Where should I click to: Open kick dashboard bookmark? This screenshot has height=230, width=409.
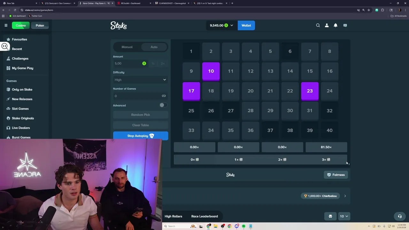click(x=18, y=16)
